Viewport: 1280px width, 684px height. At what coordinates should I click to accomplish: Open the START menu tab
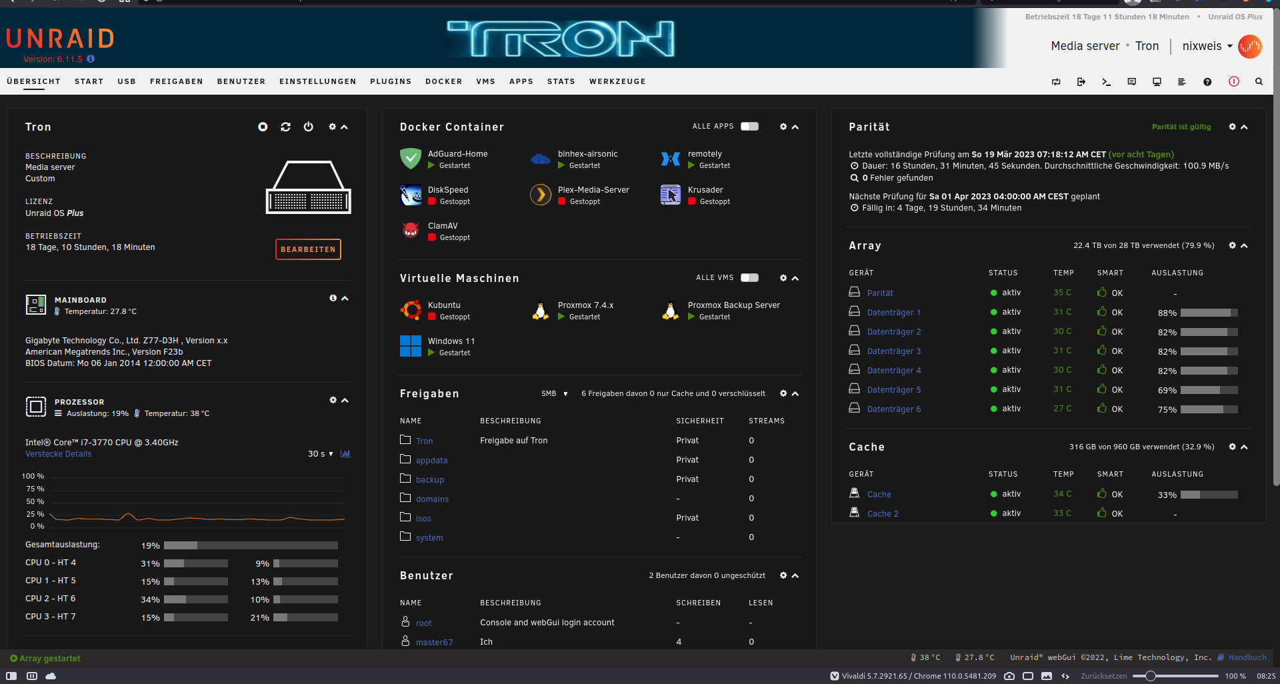pyautogui.click(x=89, y=81)
